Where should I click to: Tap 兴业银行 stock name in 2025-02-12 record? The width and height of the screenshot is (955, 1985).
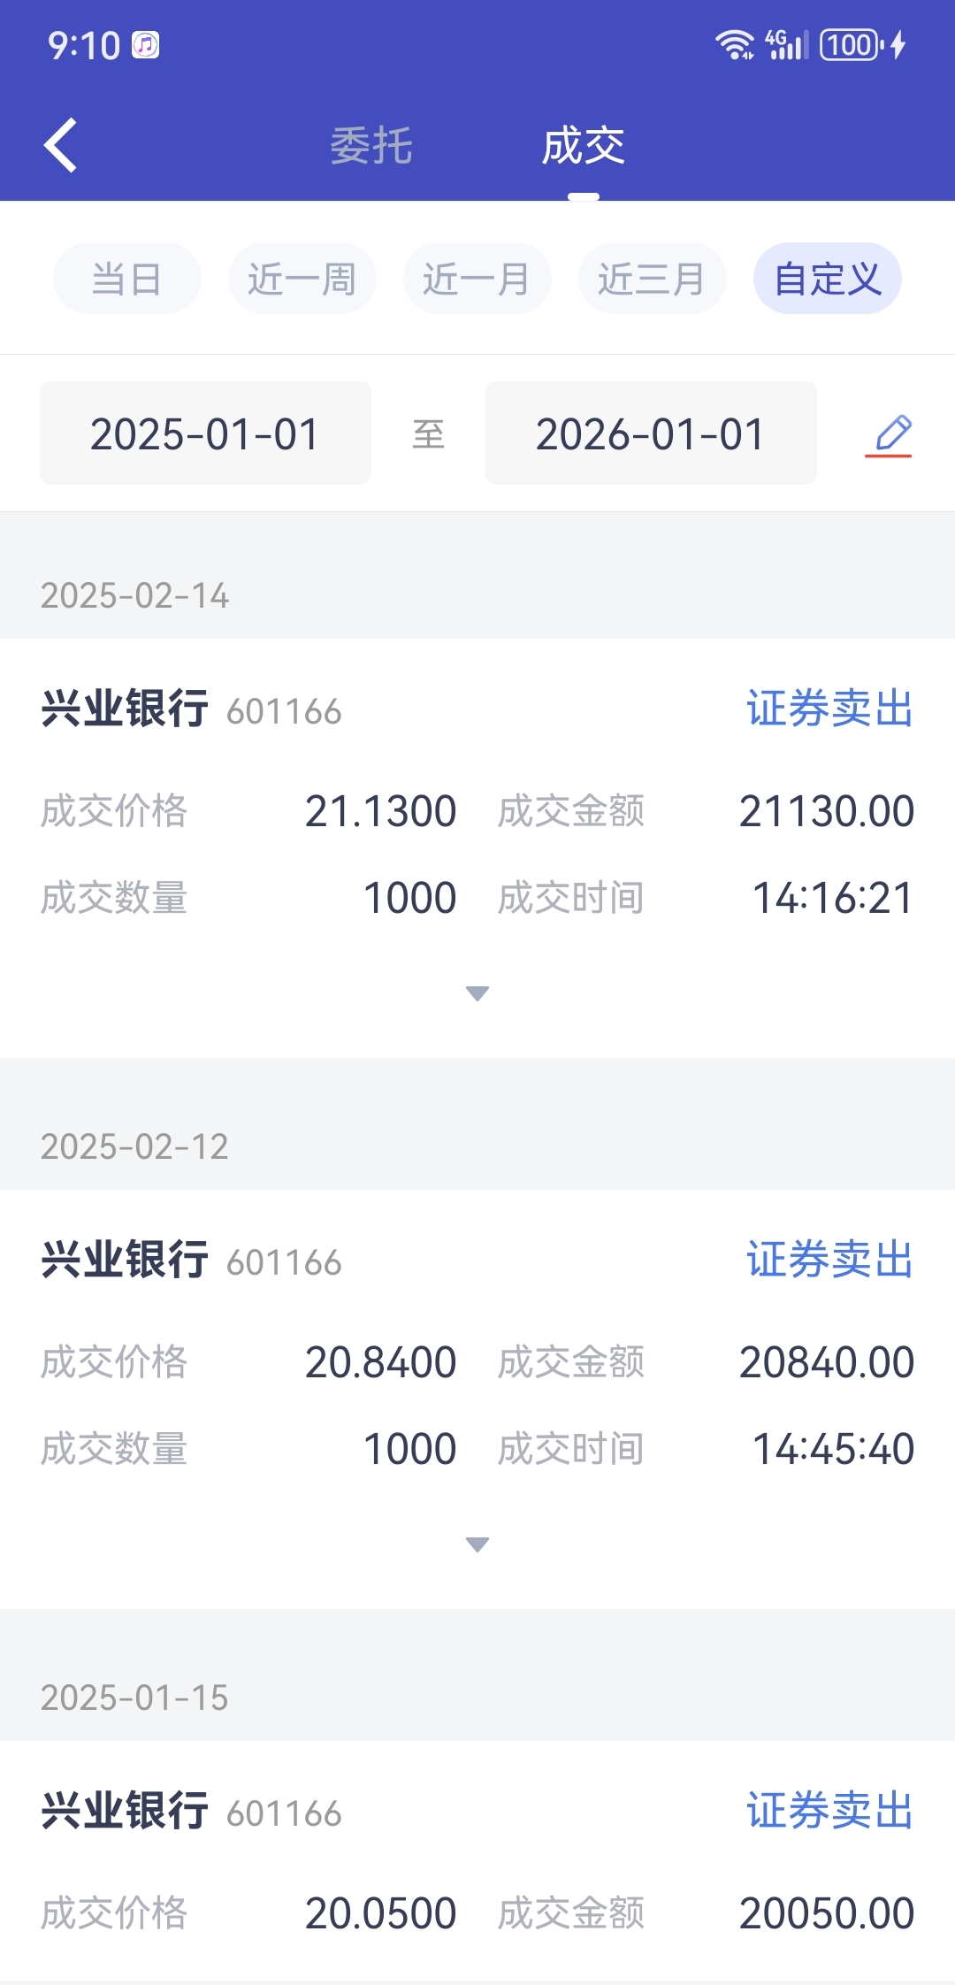125,1260
